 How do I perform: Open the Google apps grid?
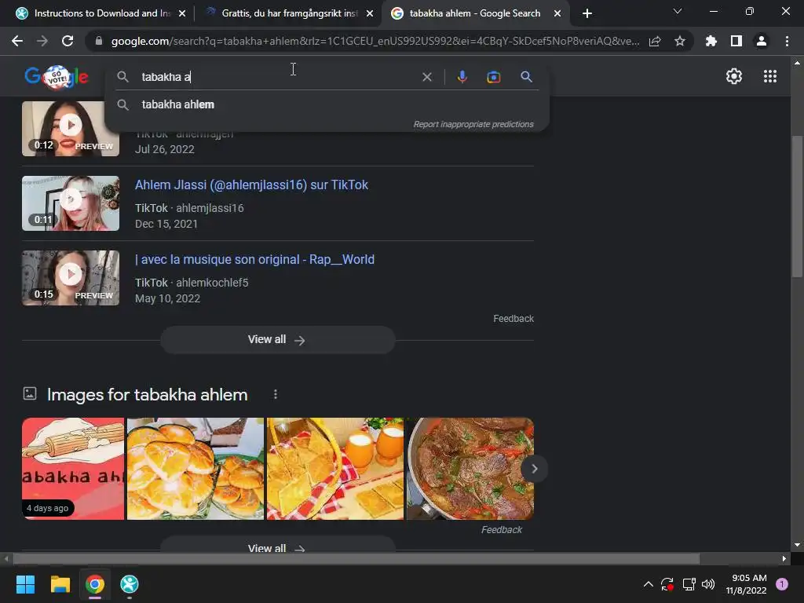point(770,76)
